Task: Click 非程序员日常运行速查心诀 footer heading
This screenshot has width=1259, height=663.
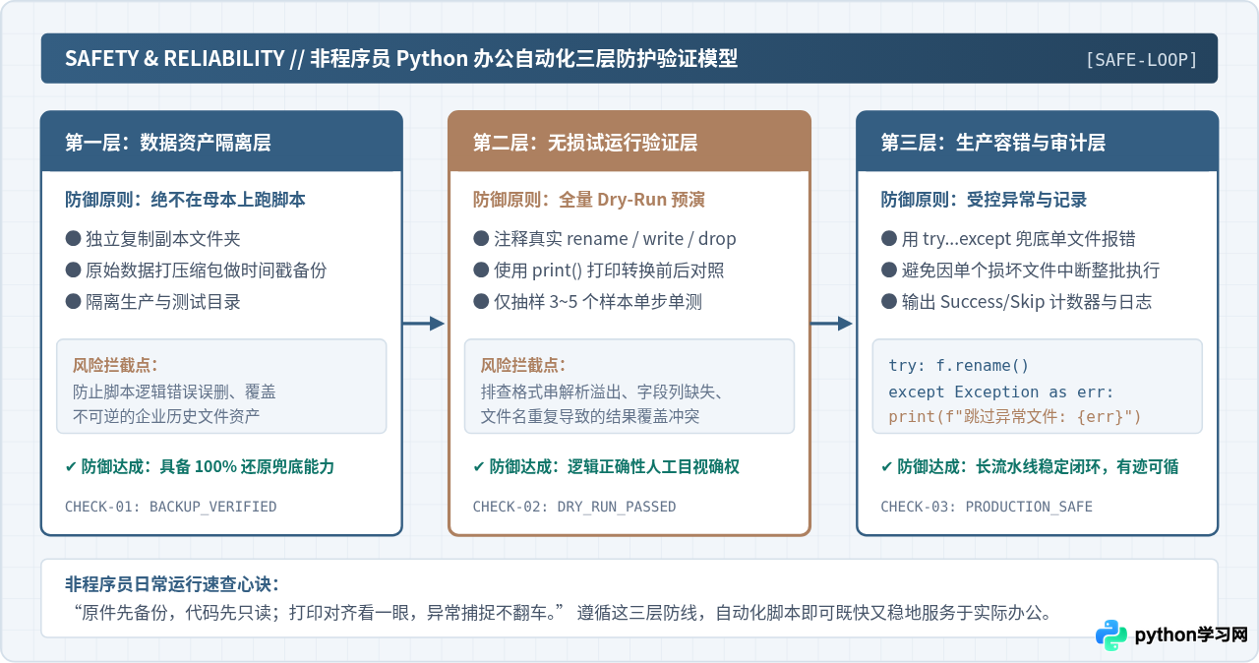Action: coord(173,584)
